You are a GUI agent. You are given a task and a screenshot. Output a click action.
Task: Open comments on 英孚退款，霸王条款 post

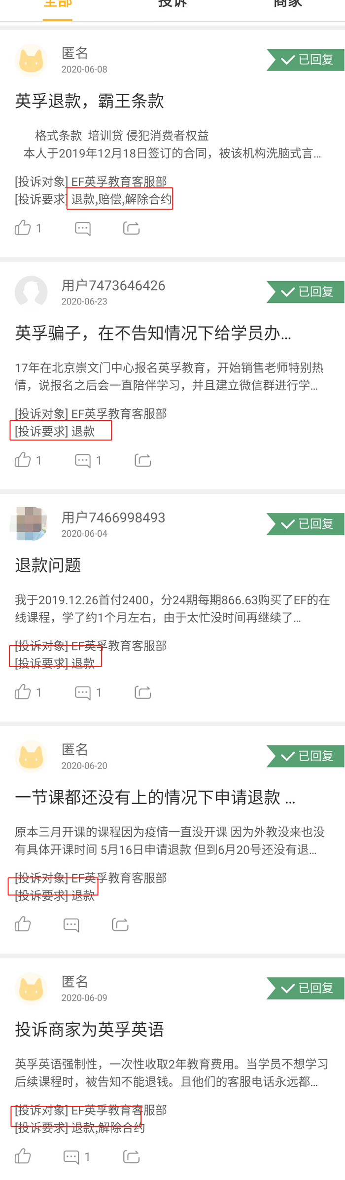tap(82, 228)
